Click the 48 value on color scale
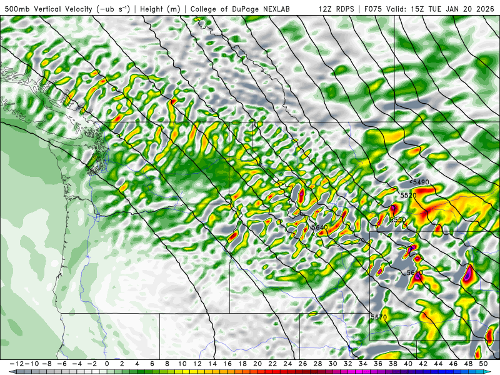500x375 pixels. 468,364
